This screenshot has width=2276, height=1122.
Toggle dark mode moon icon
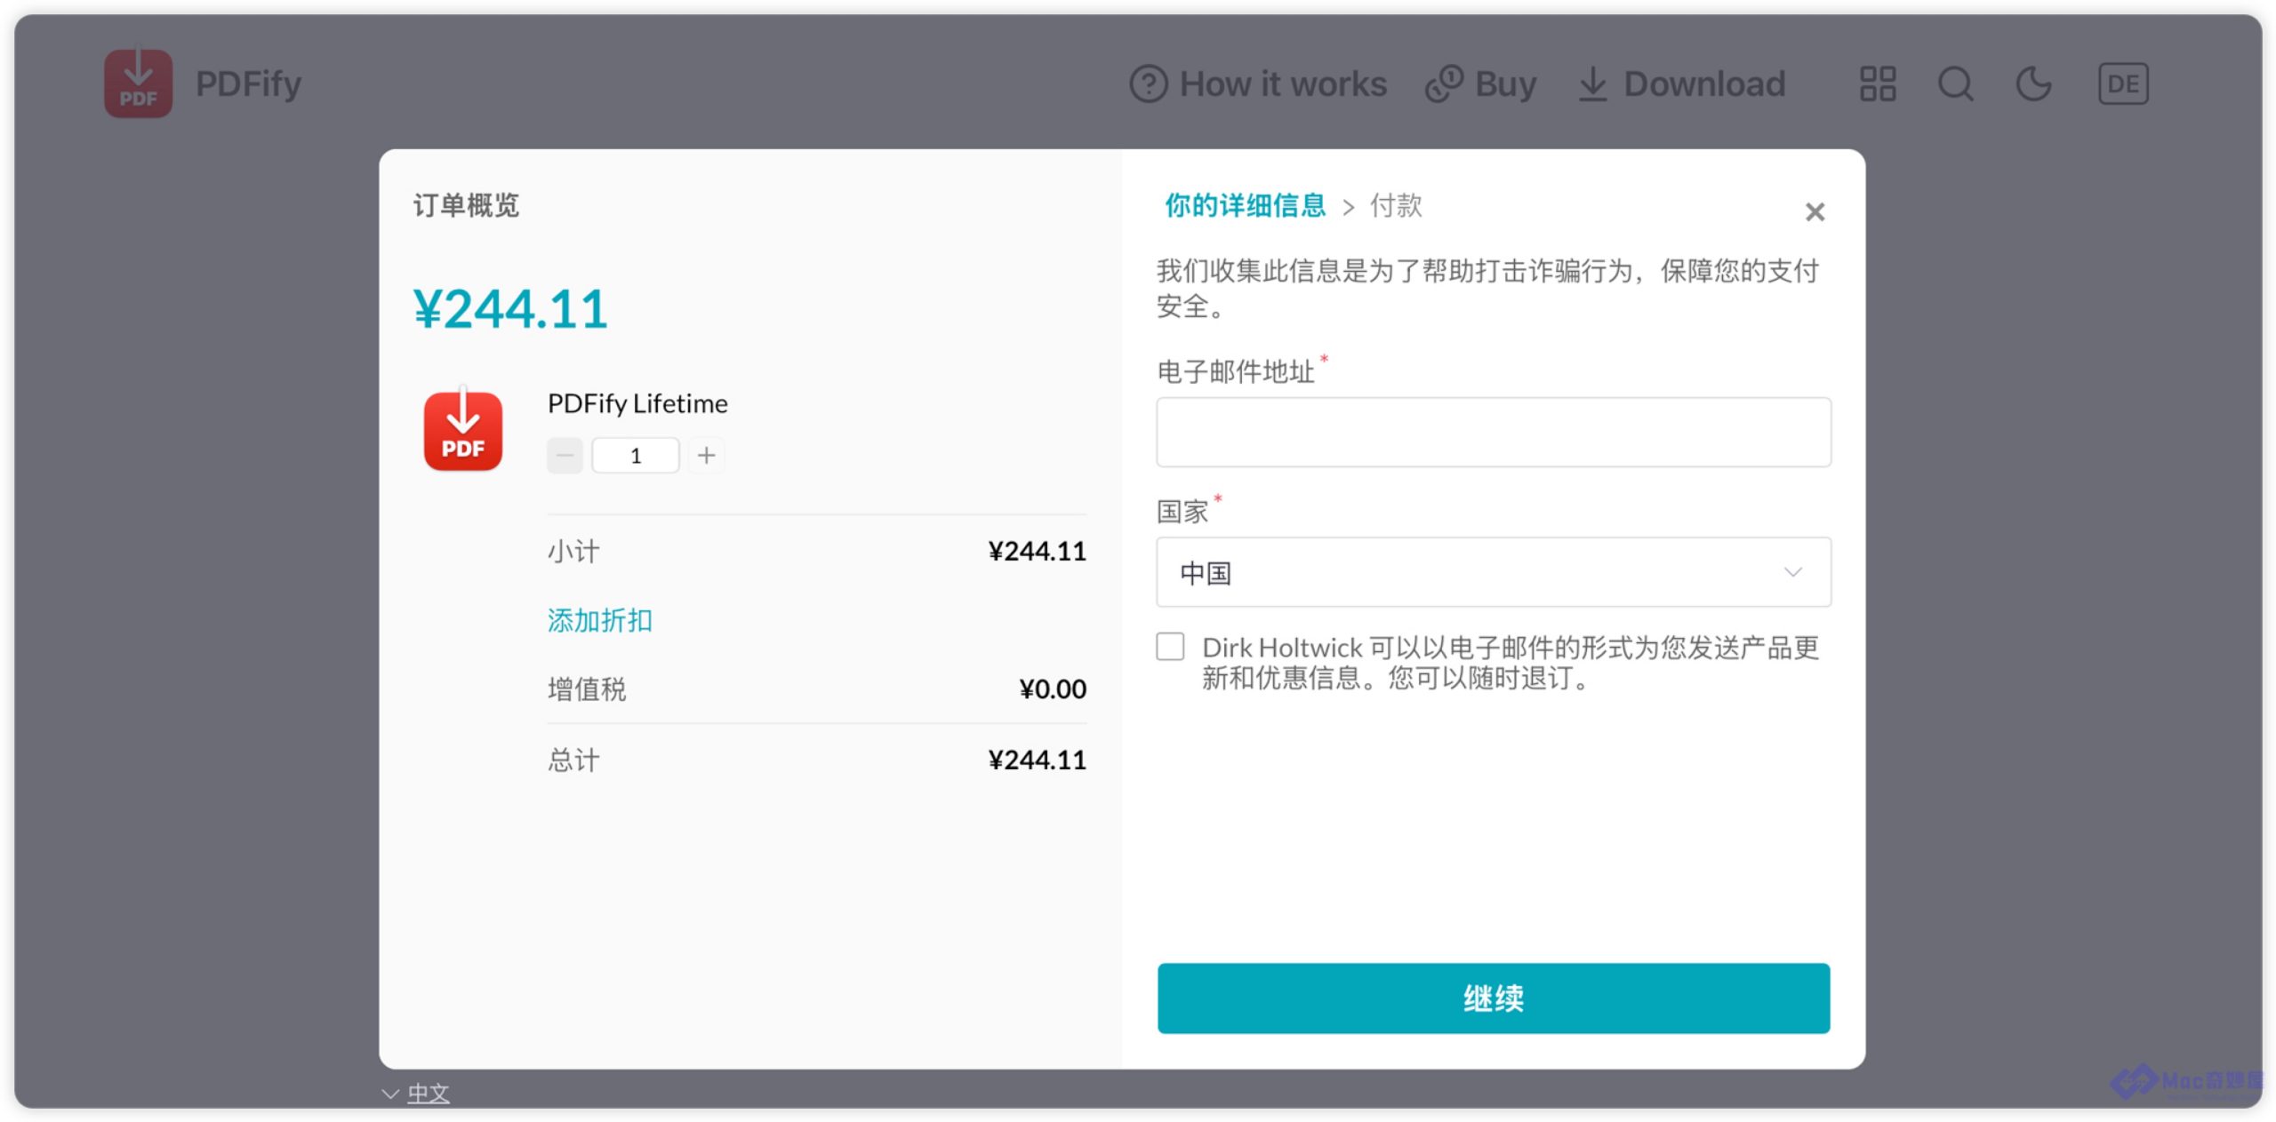coord(2032,84)
